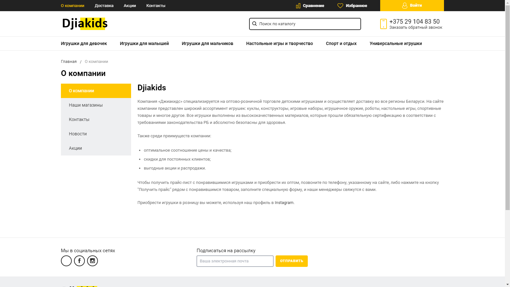This screenshot has height=287, width=510.
Task: Click Подписаться на рассылку label
Action: 226,251
